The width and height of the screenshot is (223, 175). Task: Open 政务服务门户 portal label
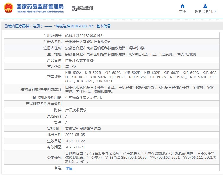pyautogui.click(x=205, y=12)
